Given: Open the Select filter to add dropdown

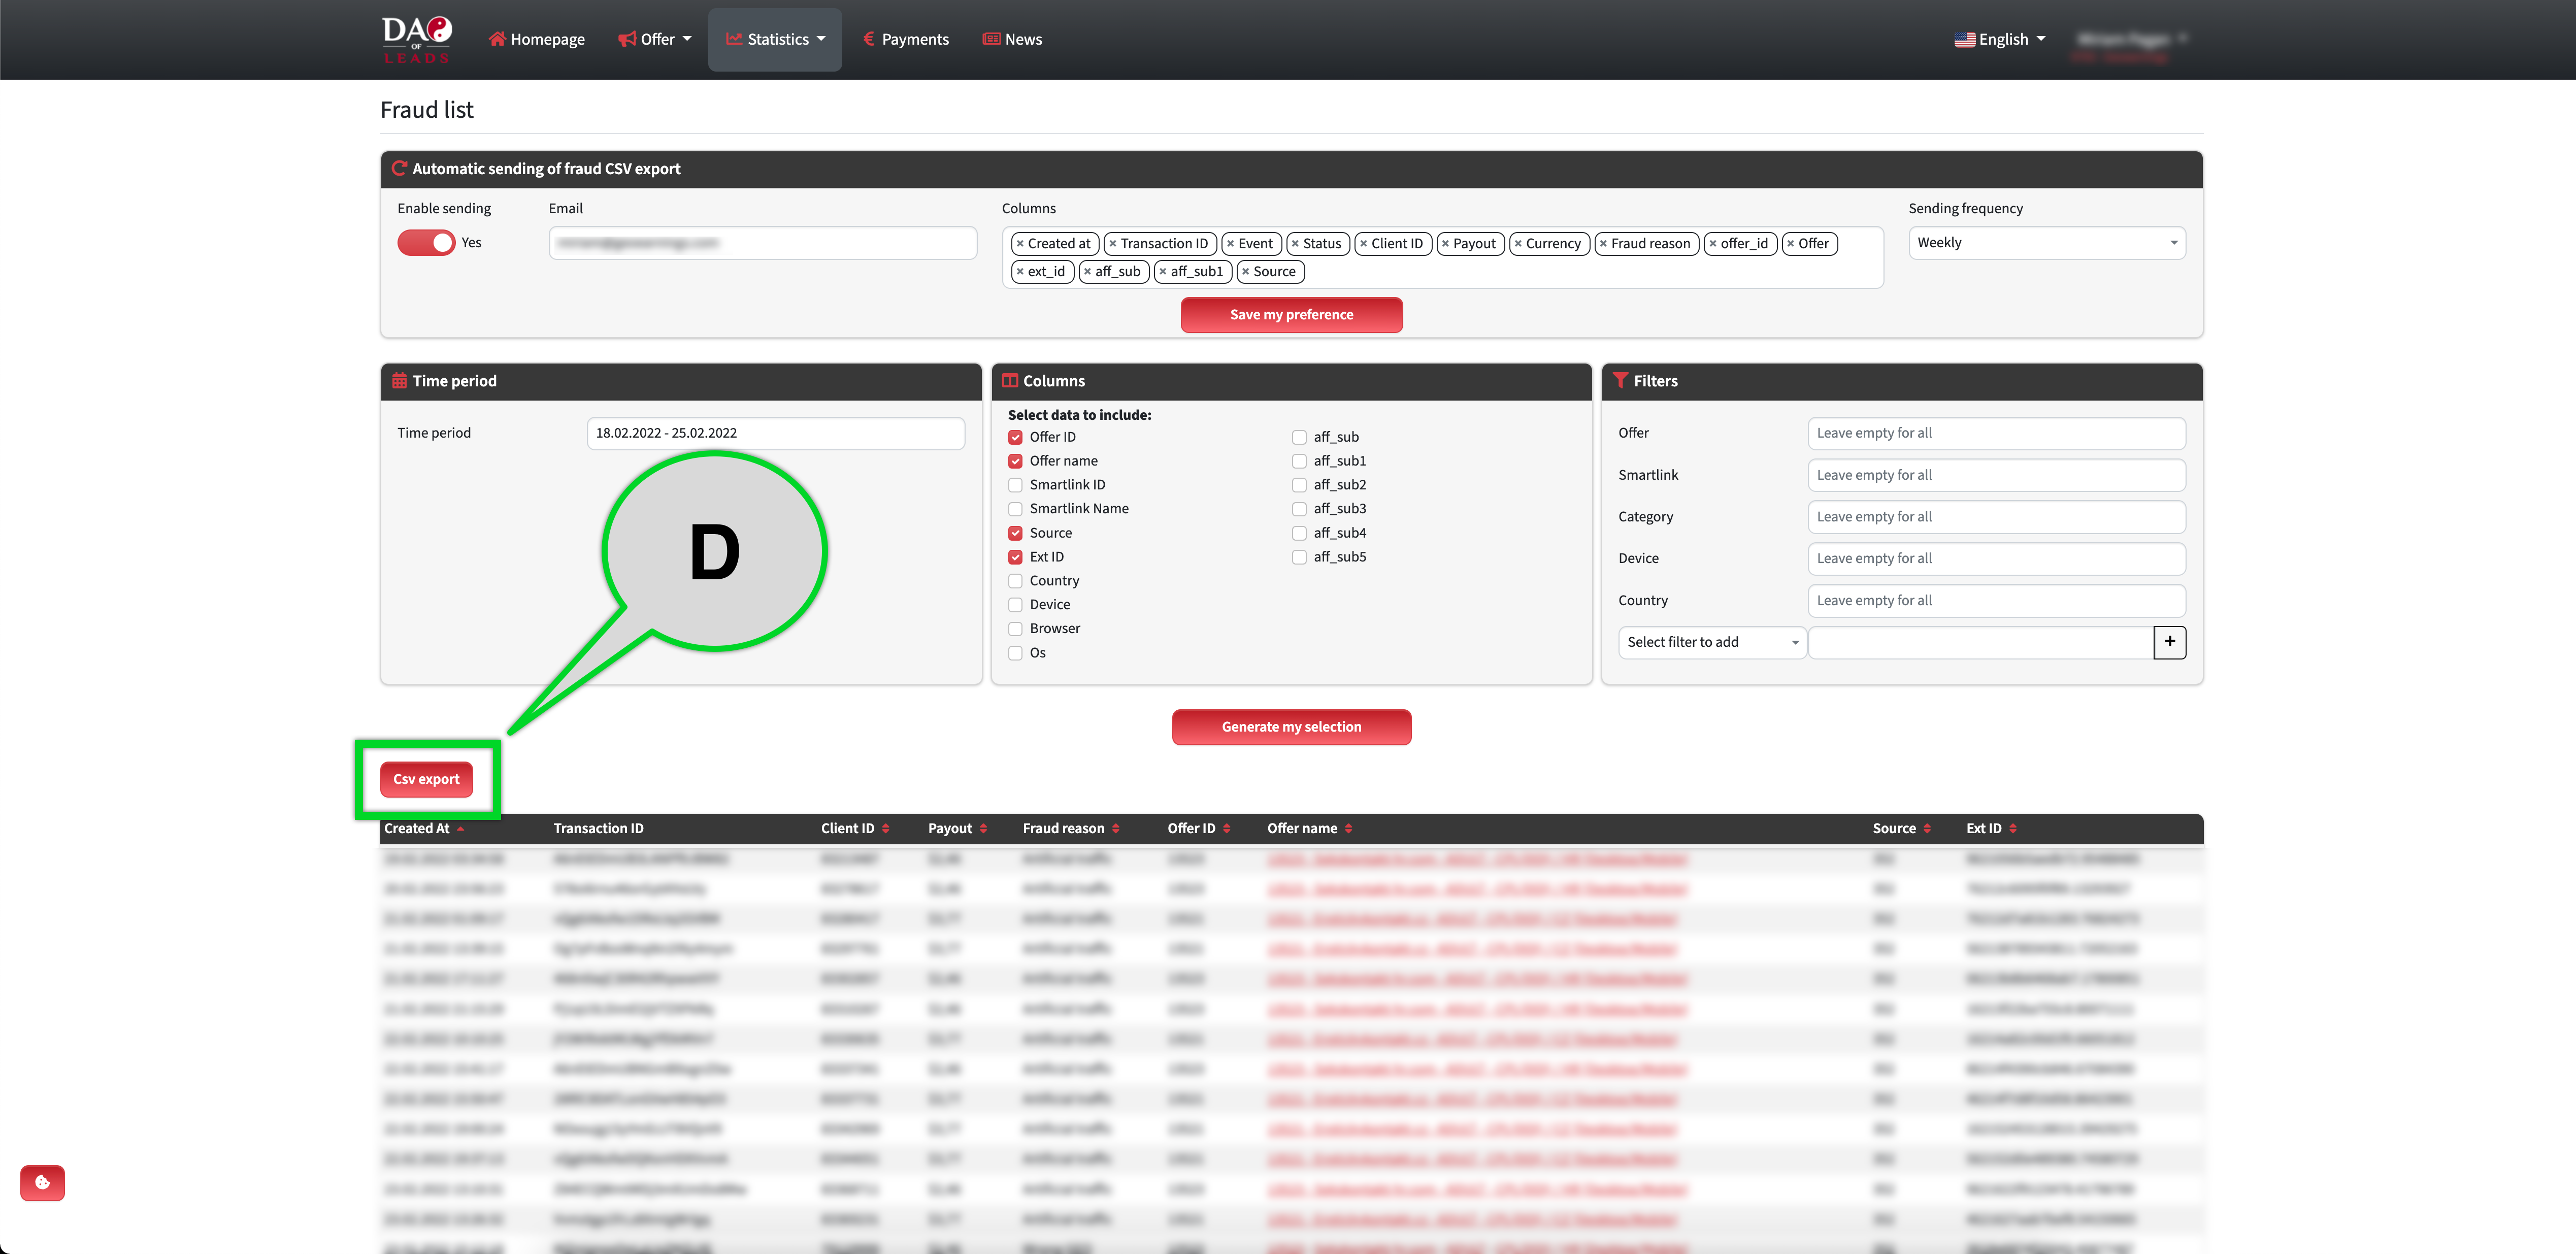Looking at the screenshot, I should pos(1711,642).
